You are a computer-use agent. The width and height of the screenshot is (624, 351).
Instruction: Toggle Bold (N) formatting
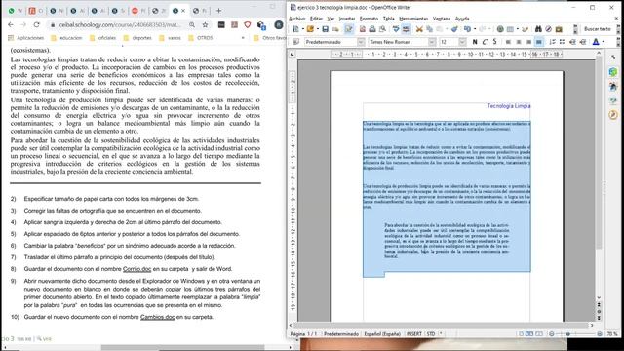(x=475, y=42)
